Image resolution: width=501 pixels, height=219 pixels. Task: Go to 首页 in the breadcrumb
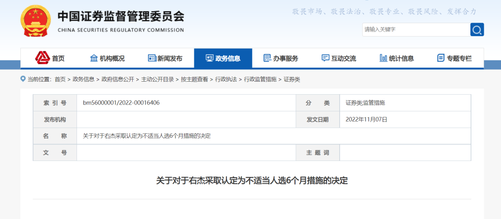[x=60, y=80]
